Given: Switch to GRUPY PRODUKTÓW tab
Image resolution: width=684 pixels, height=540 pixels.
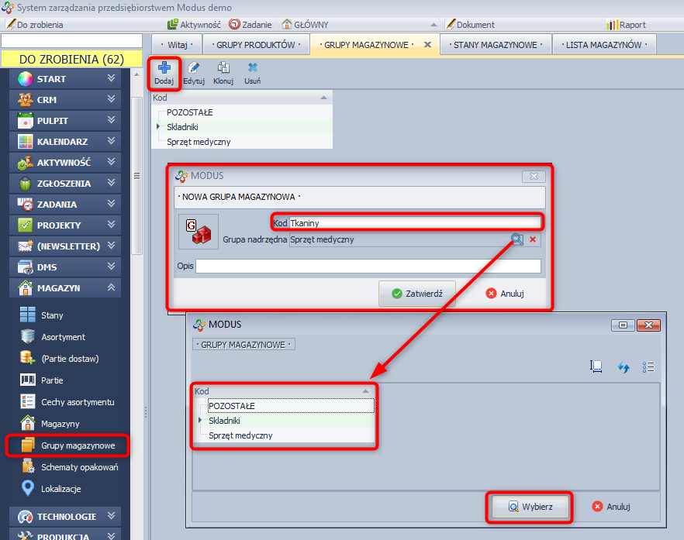Looking at the screenshot, I should click(256, 45).
